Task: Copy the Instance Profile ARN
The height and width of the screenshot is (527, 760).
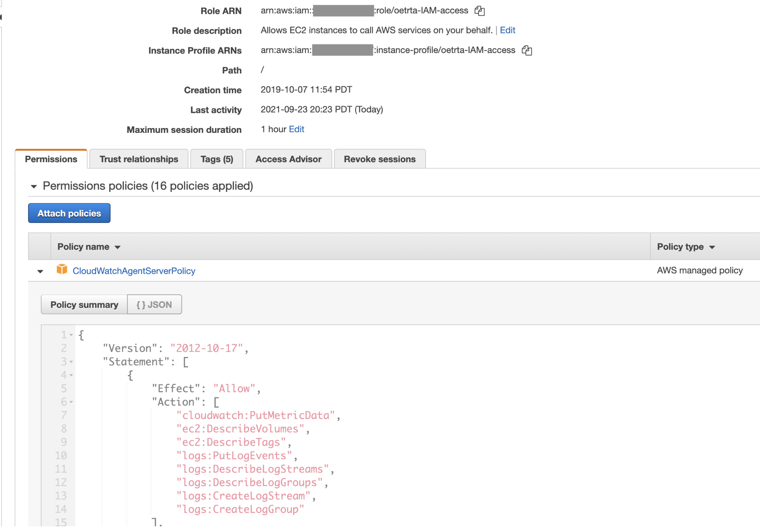Action: pos(527,50)
